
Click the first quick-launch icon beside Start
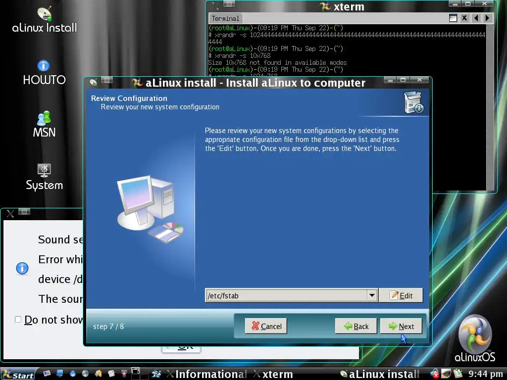[47, 374]
